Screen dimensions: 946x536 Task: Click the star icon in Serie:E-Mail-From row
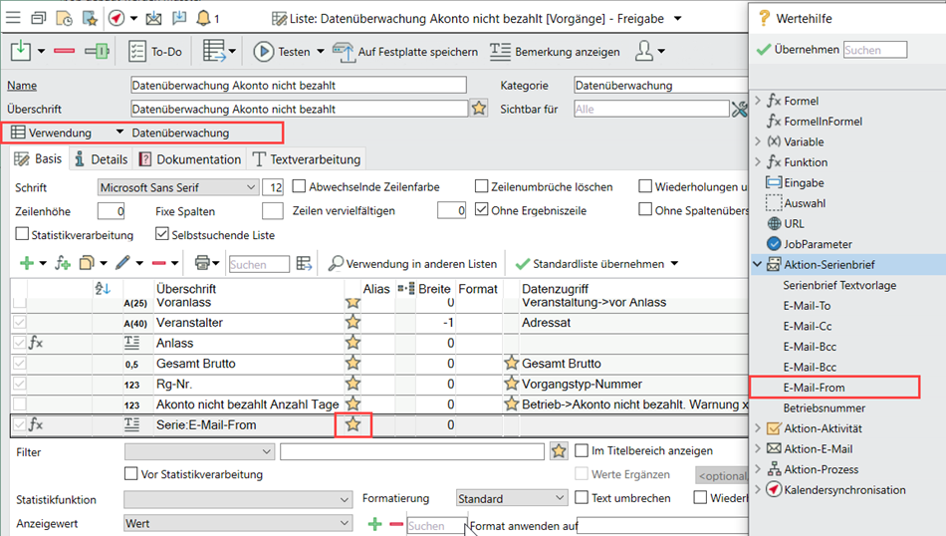pos(353,424)
